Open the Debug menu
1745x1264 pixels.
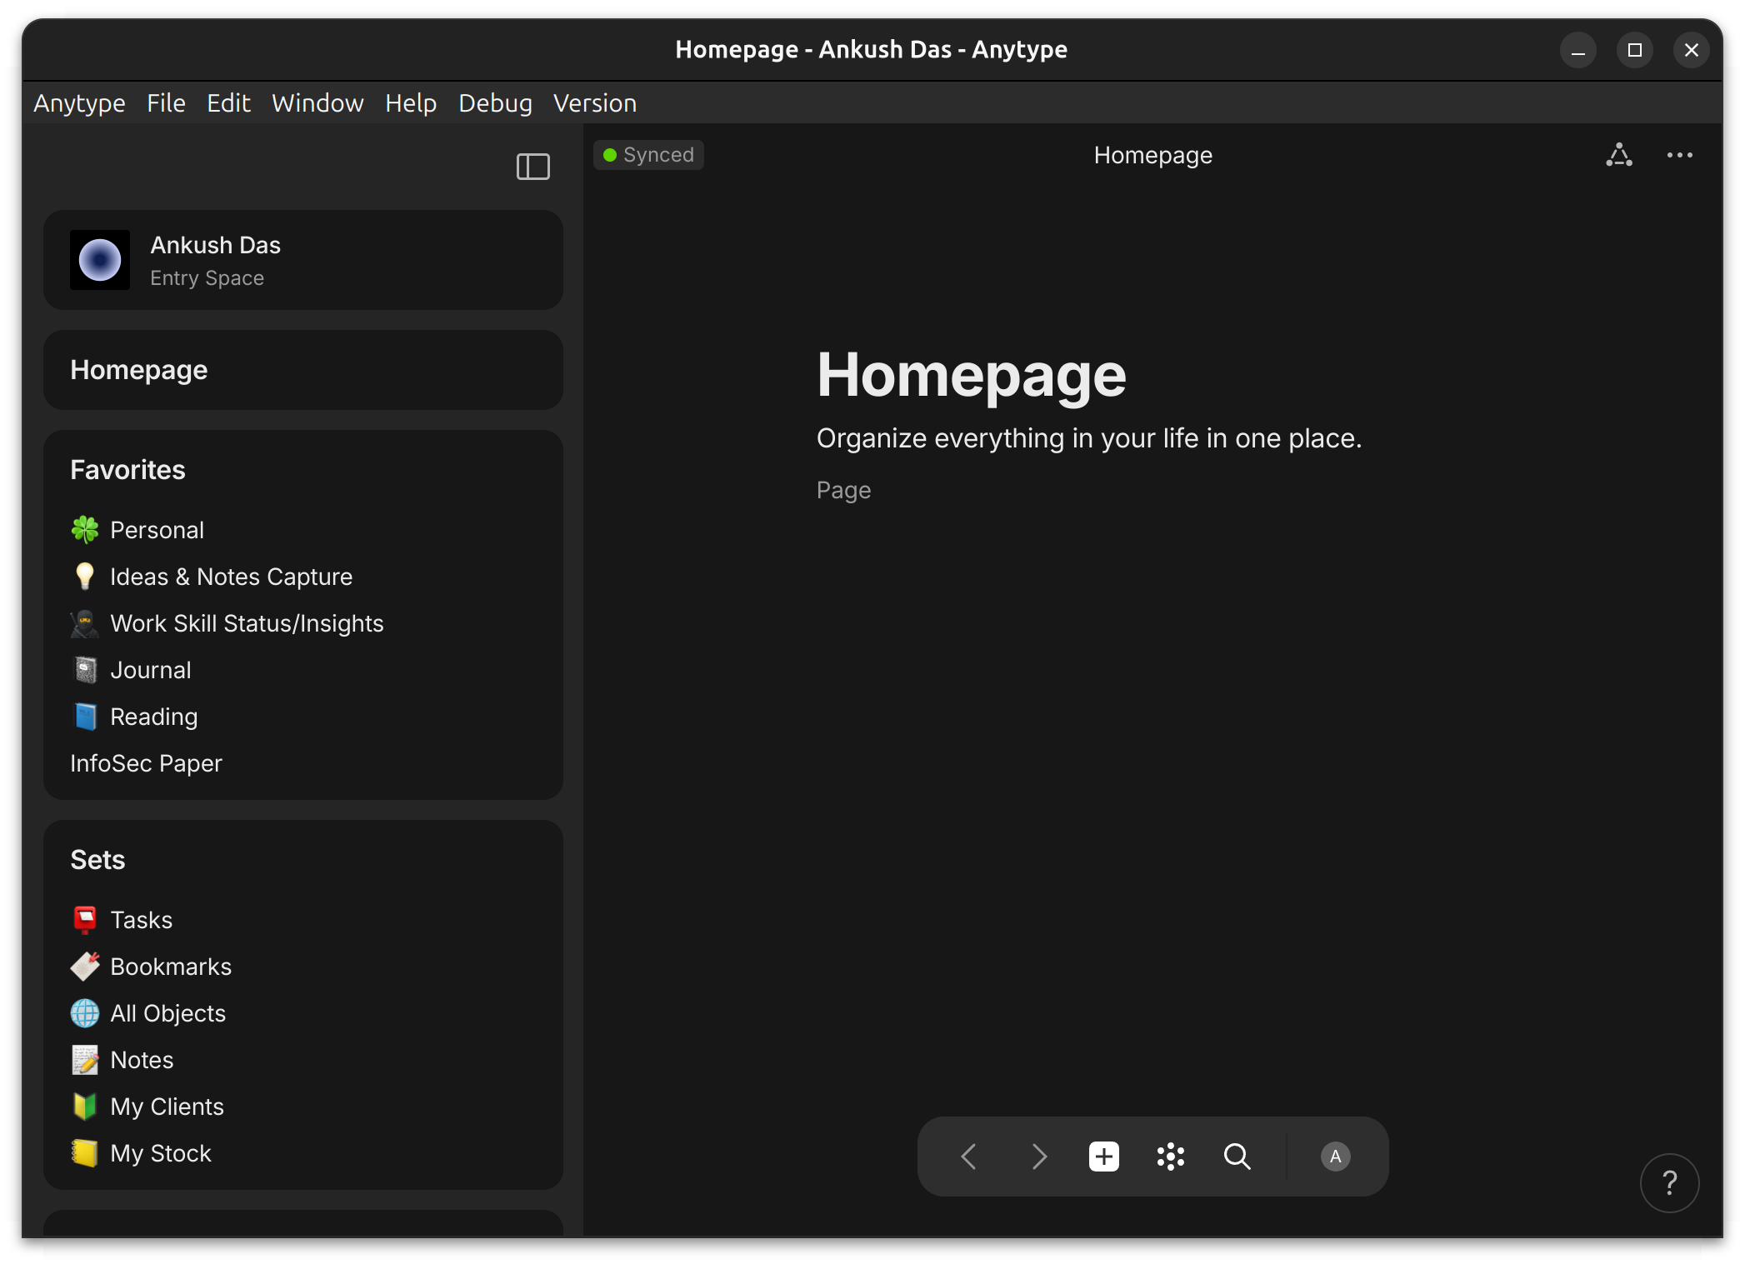coord(495,102)
